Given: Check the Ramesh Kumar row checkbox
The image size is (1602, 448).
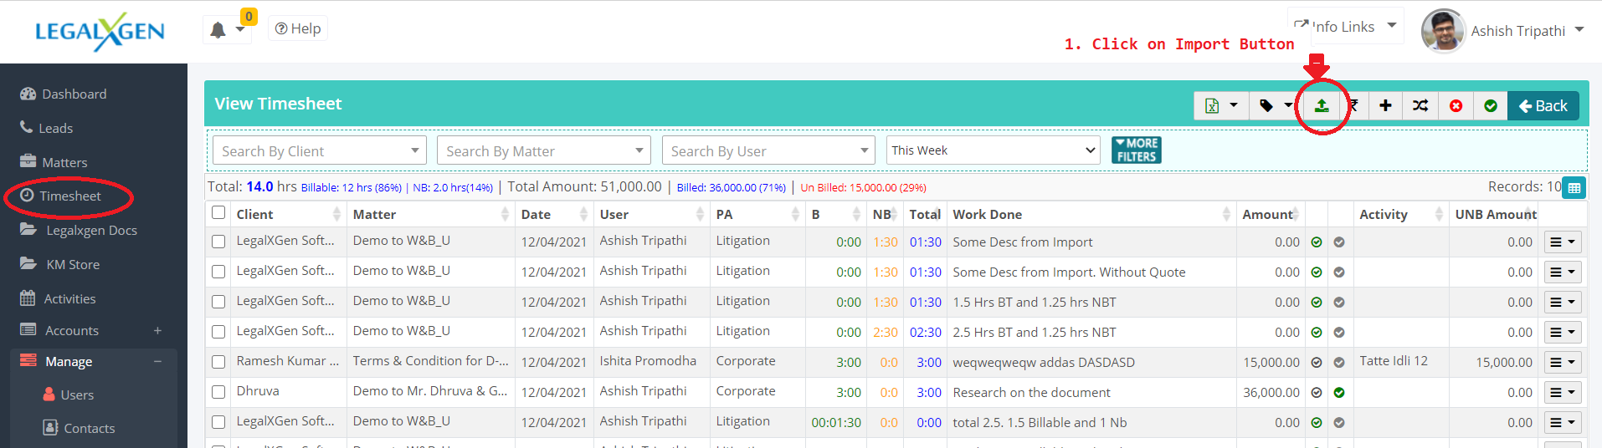Looking at the screenshot, I should tap(218, 362).
